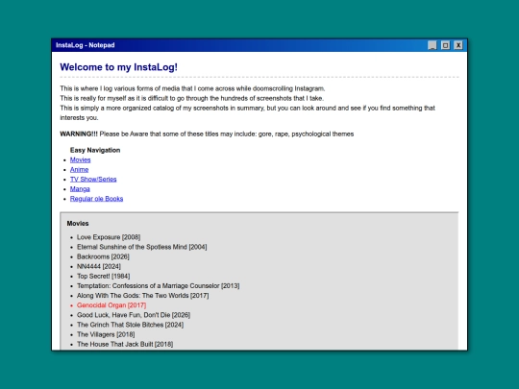The width and height of the screenshot is (519, 389).
Task: Click the bold 'WARNING!!!' text
Action: coord(79,134)
